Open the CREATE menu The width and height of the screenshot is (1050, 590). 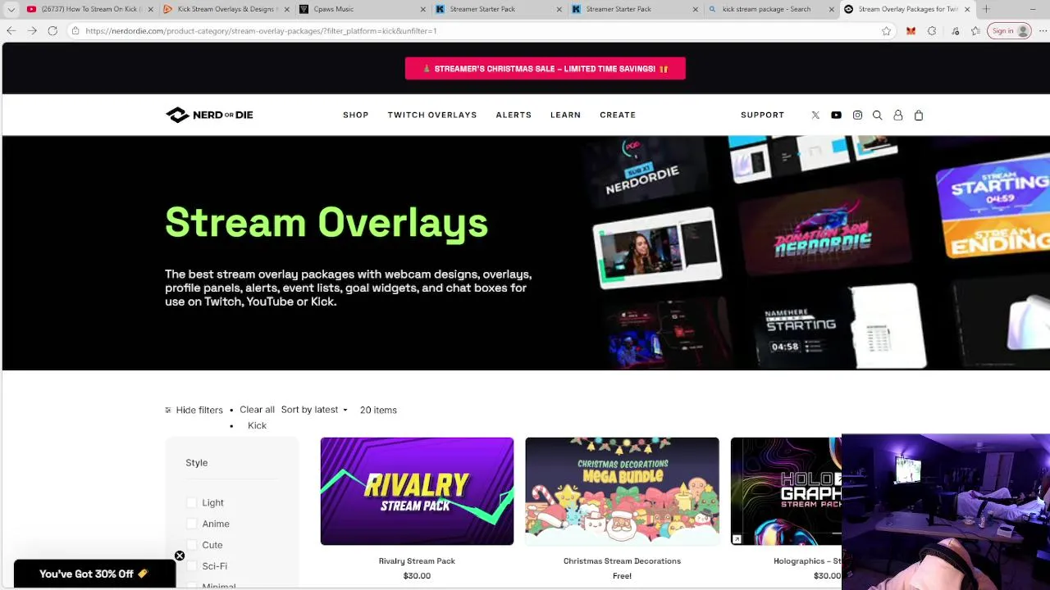(x=618, y=115)
